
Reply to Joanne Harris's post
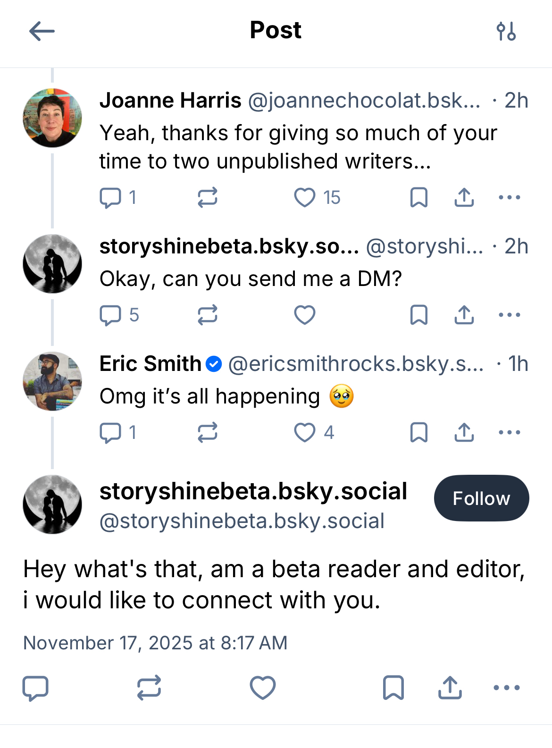pyautogui.click(x=111, y=198)
